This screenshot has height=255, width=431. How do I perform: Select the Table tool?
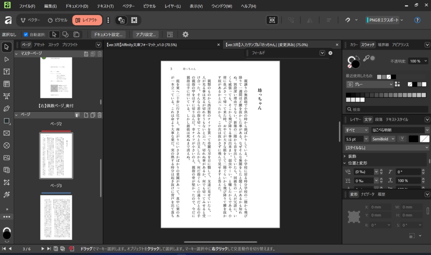(6, 84)
